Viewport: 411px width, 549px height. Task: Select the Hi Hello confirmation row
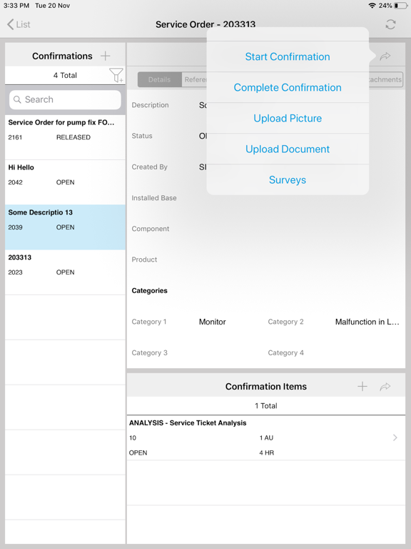click(65, 182)
